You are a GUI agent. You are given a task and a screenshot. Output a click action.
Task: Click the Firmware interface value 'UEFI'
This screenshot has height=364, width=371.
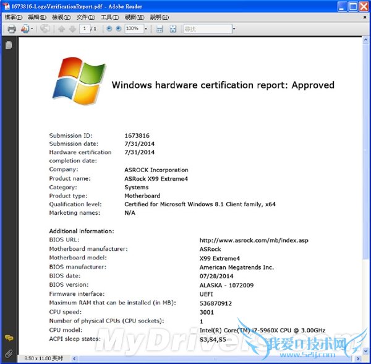(206, 294)
